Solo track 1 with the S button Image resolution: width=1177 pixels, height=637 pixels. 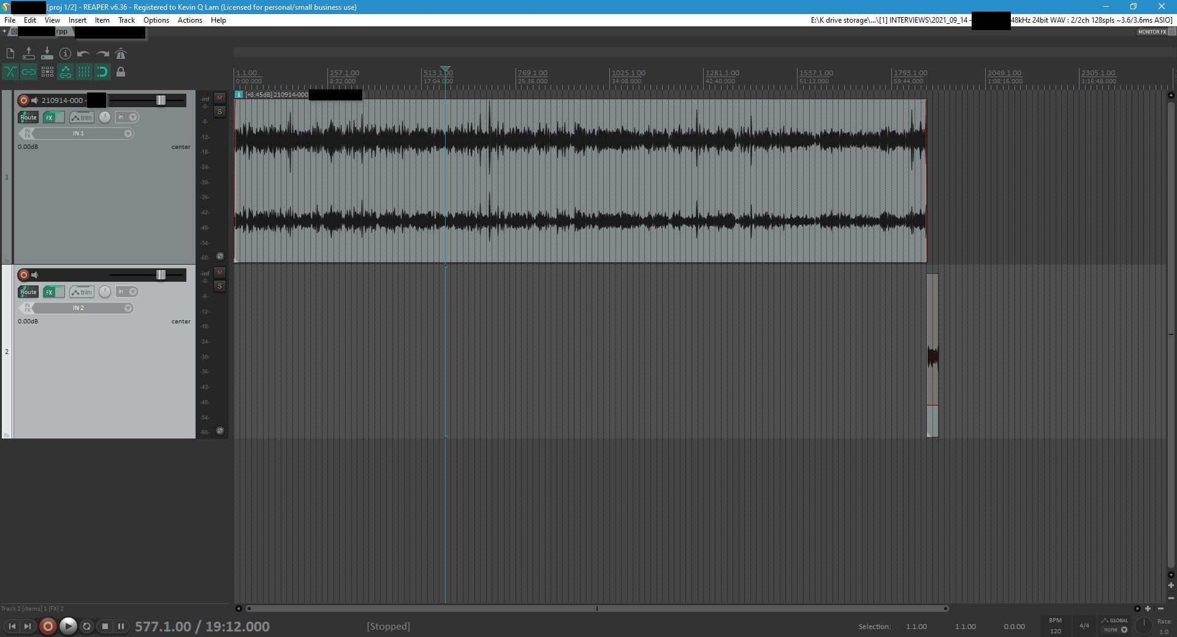click(219, 111)
